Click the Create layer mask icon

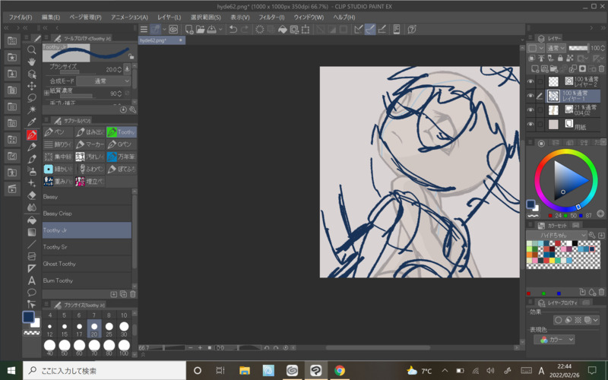[582, 69]
